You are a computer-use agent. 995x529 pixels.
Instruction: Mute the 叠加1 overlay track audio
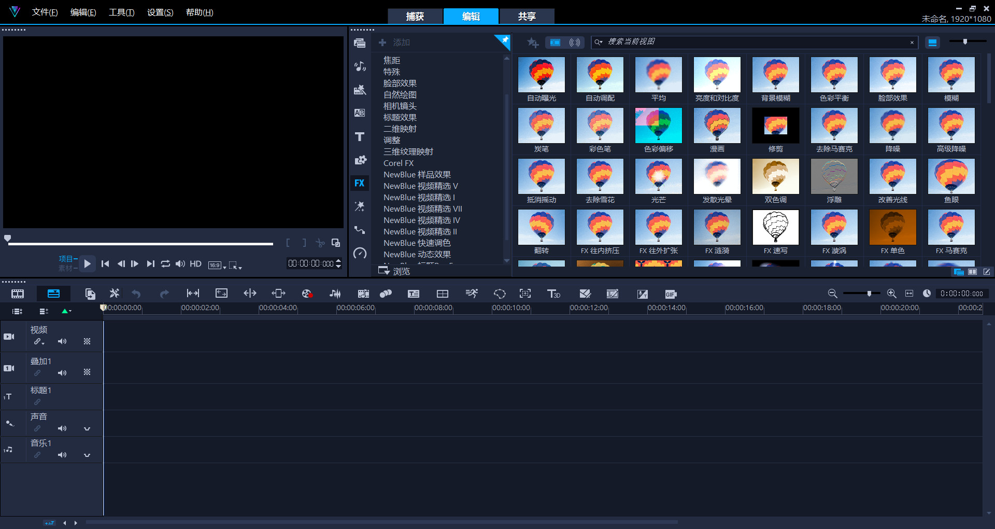[62, 373]
